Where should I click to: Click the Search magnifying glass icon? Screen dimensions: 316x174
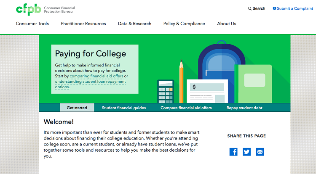point(250,8)
